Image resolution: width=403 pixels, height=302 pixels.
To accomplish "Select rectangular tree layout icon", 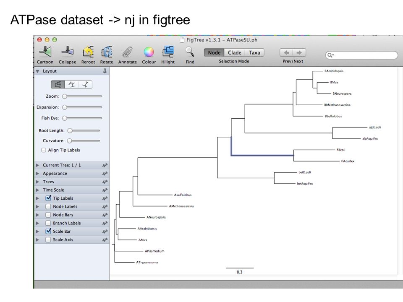I will [x=58, y=84].
